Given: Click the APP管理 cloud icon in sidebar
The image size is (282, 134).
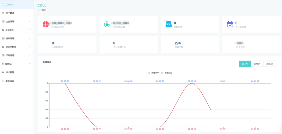Looking at the screenshot, I should (3, 72).
